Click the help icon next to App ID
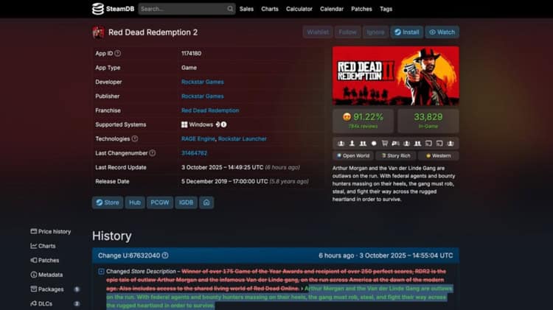Screen dimensions: 553x310 118,54
